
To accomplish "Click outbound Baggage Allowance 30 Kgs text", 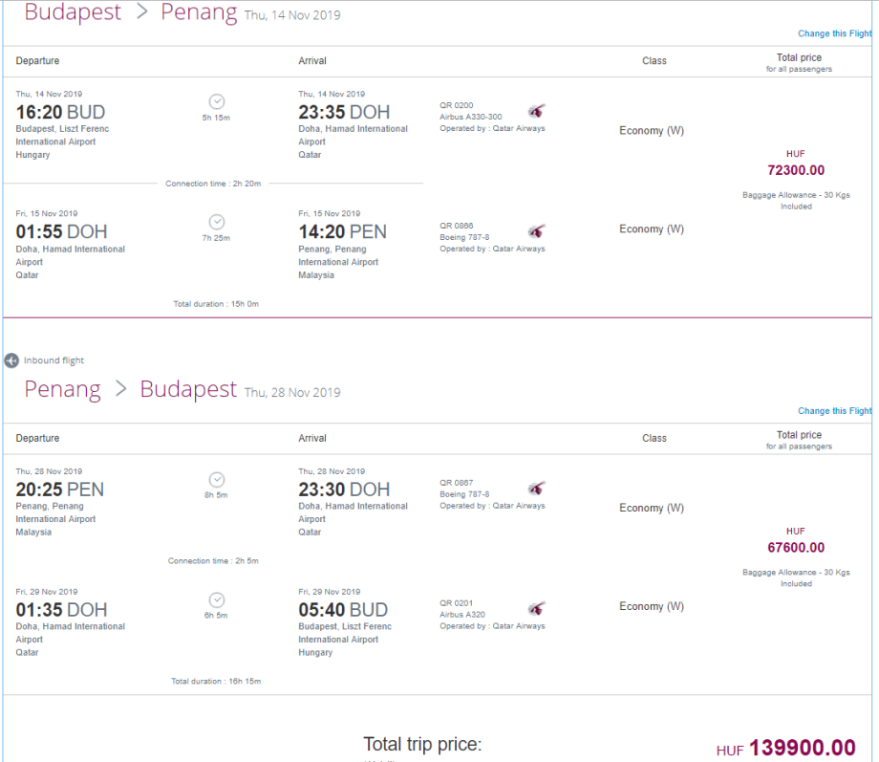I will (x=796, y=195).
